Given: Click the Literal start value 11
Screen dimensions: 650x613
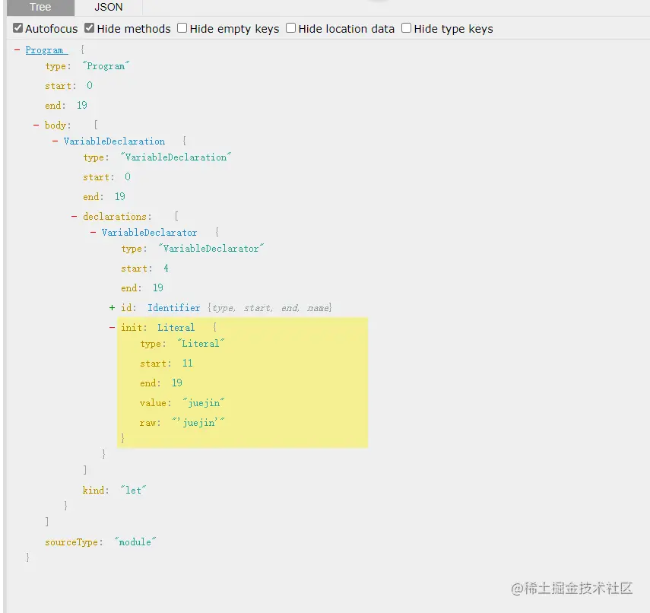Looking at the screenshot, I should pos(187,364).
